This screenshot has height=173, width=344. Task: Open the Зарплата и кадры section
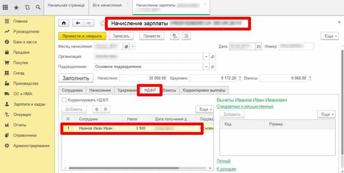tap(29, 104)
